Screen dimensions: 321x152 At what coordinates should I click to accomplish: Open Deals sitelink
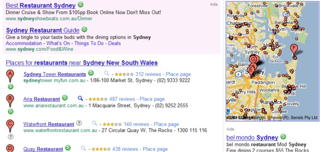[x=114, y=44]
